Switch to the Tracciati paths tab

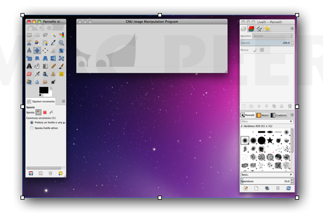point(259,28)
